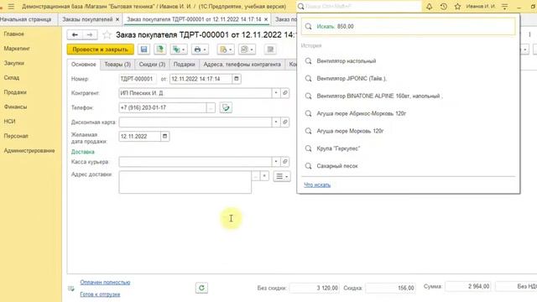Click the call phone icon
The width and height of the screenshot is (537, 302).
[226, 107]
